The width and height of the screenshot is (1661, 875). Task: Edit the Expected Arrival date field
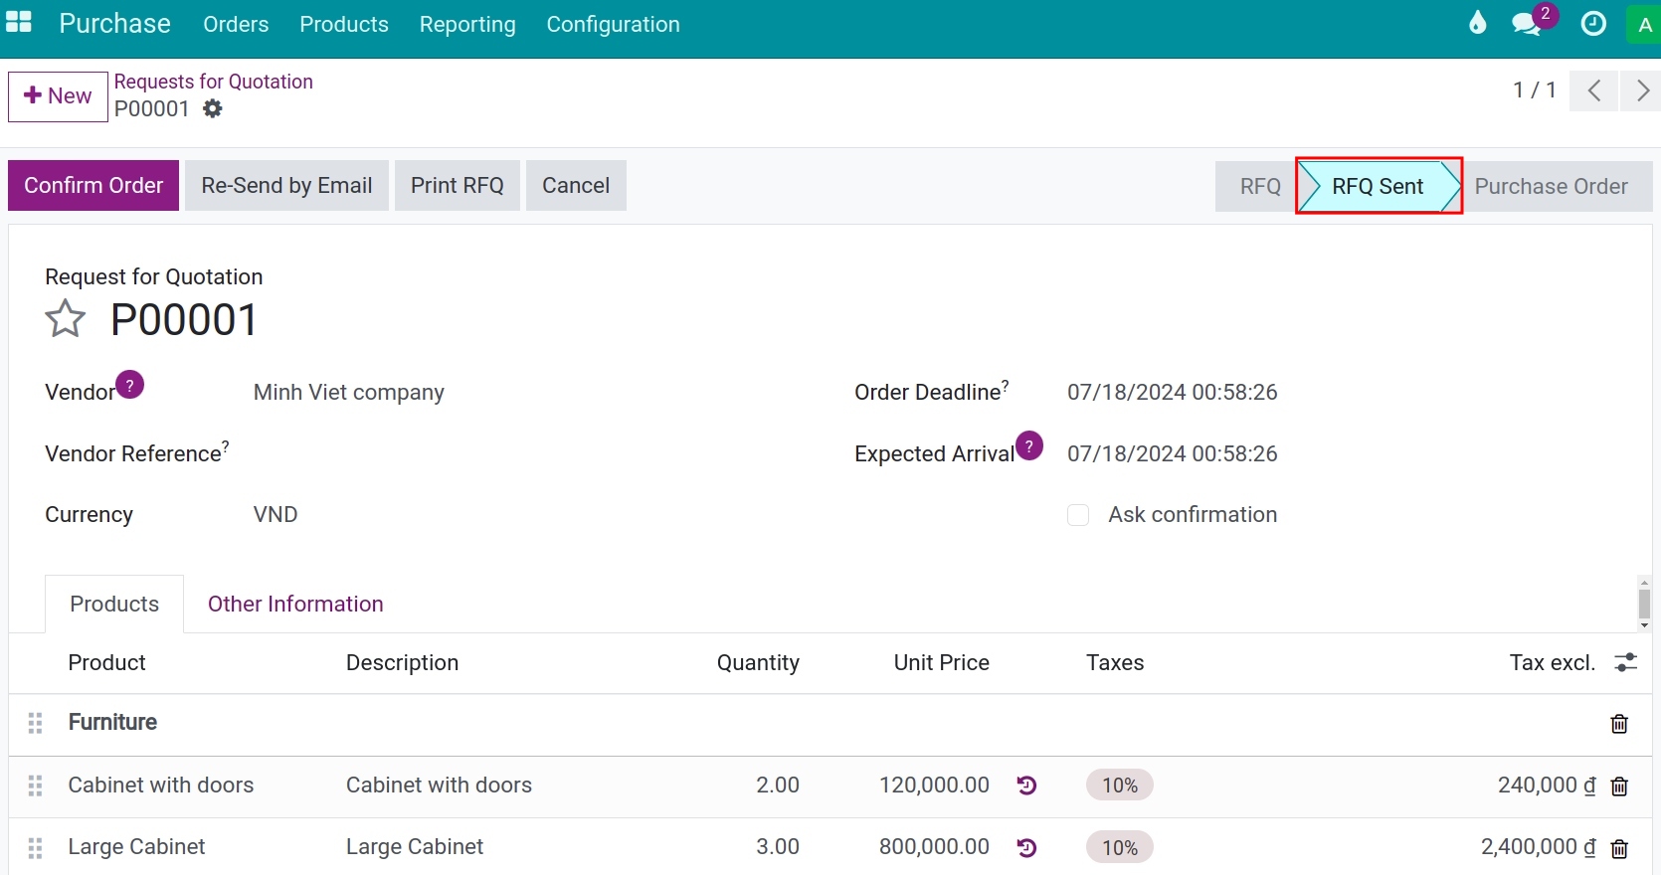point(1173,453)
